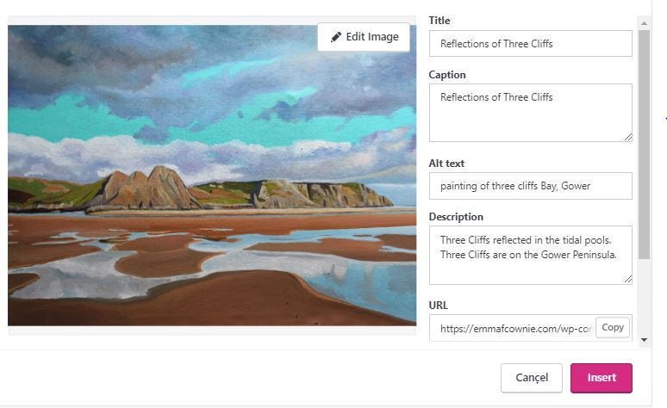Click the Description field label
The image size is (667, 408).
pyautogui.click(x=456, y=217)
